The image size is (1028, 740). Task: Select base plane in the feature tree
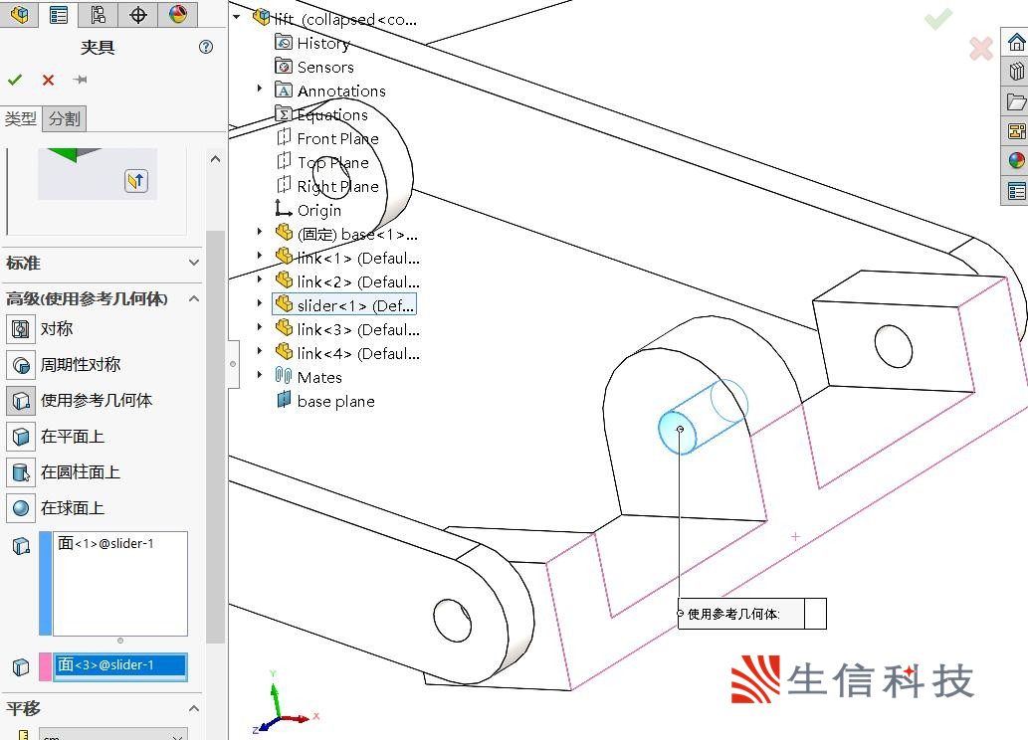(x=335, y=401)
